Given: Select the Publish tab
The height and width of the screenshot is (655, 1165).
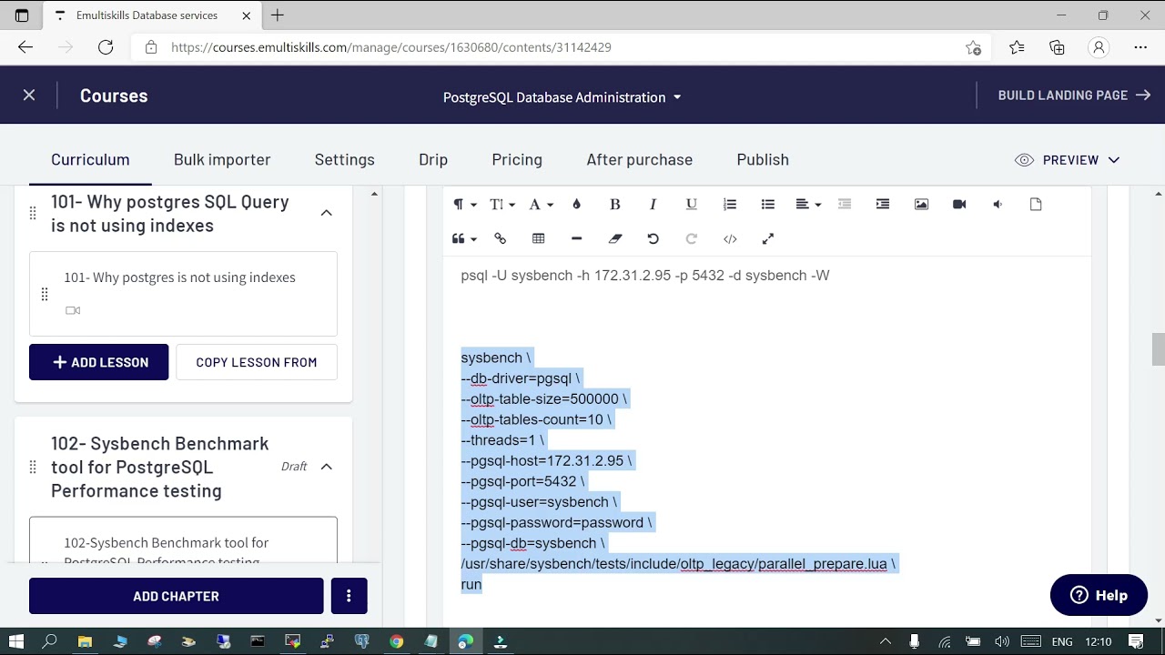Looking at the screenshot, I should (x=763, y=159).
